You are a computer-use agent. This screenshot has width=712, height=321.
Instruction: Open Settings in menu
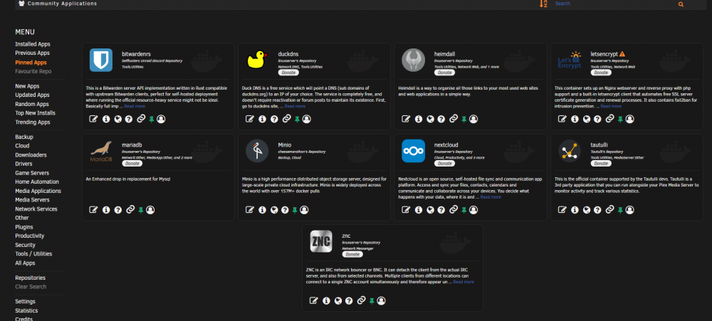point(25,302)
